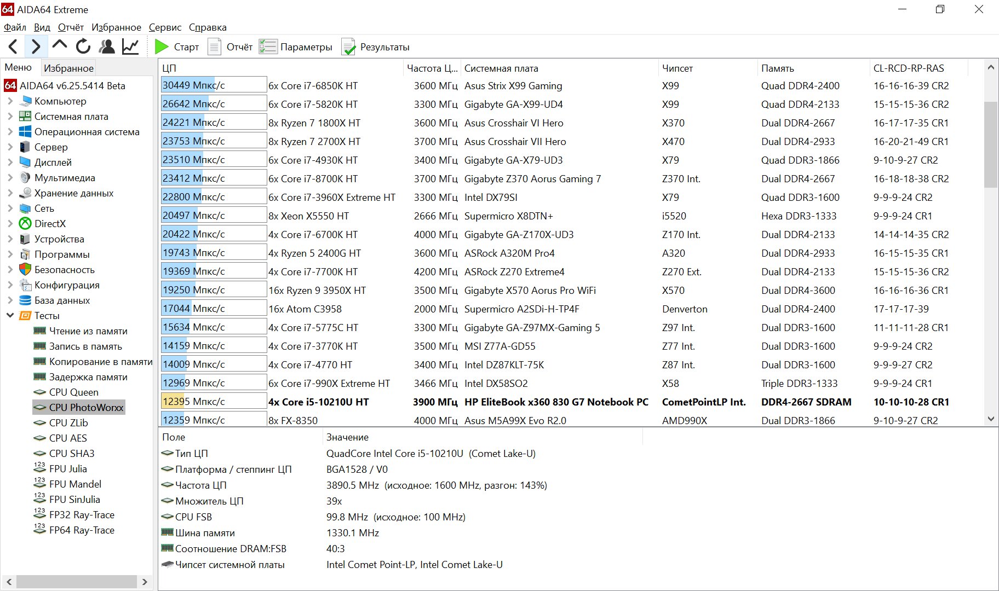Click the Чтение из памяти icon
The image size is (999, 591).
39,331
